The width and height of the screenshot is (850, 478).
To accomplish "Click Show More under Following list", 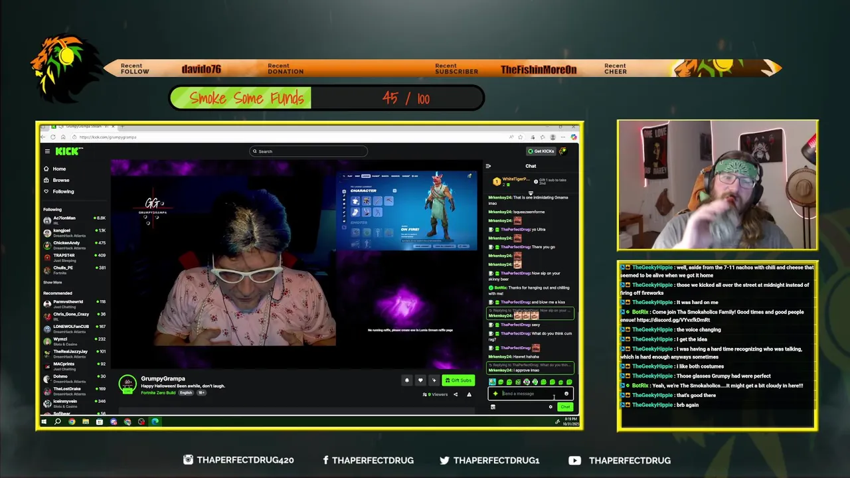I will (x=52, y=282).
